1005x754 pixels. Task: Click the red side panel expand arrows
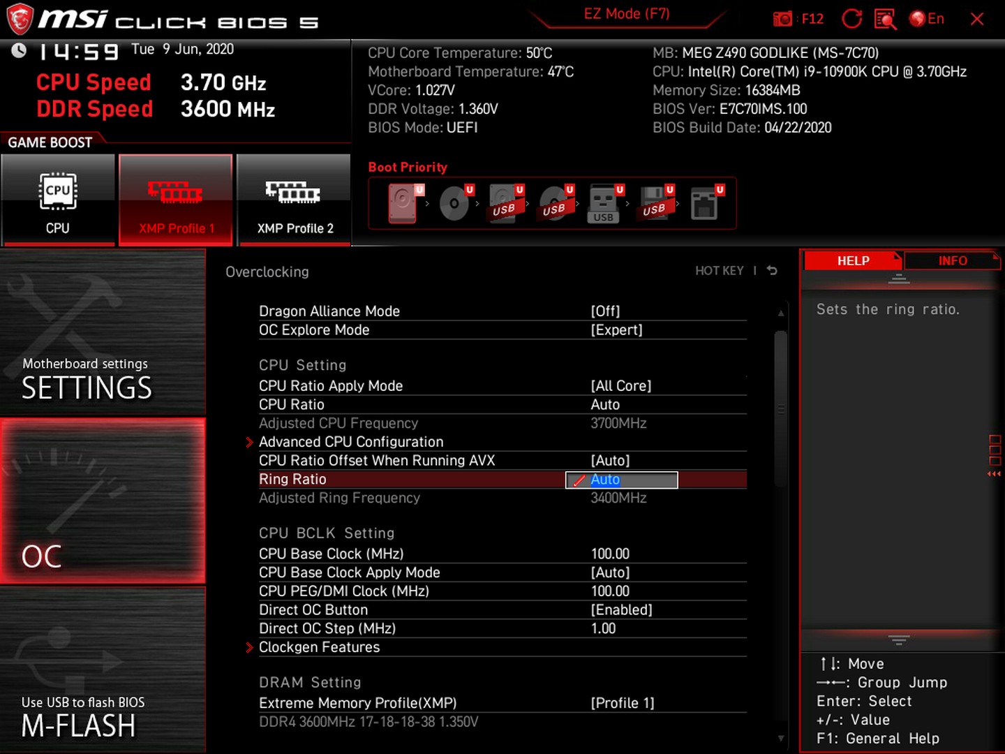point(994,474)
